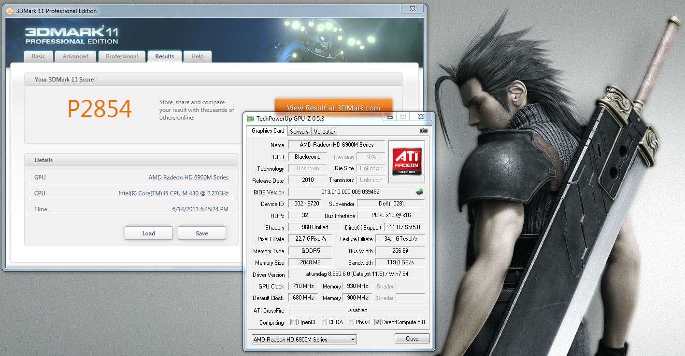Click the Load button in 3DMark
Image resolution: width=685 pixels, height=356 pixels.
click(x=149, y=233)
